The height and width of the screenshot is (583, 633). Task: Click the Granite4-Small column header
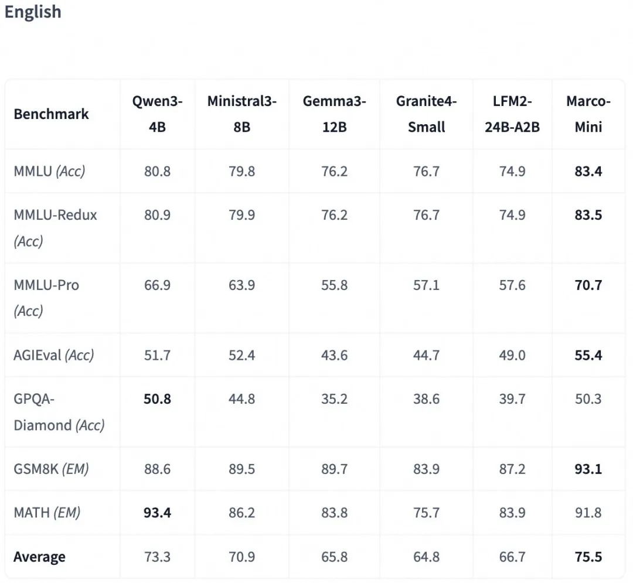click(426, 114)
